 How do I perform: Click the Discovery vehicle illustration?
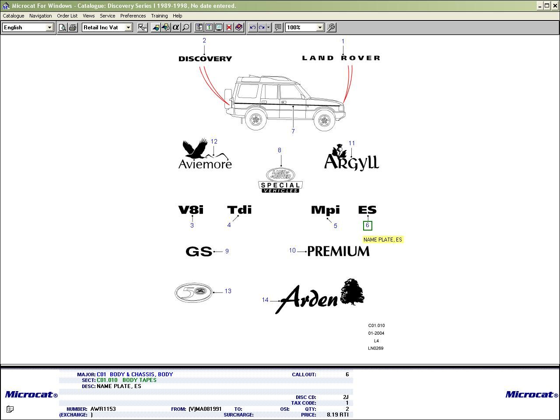tap(285, 102)
